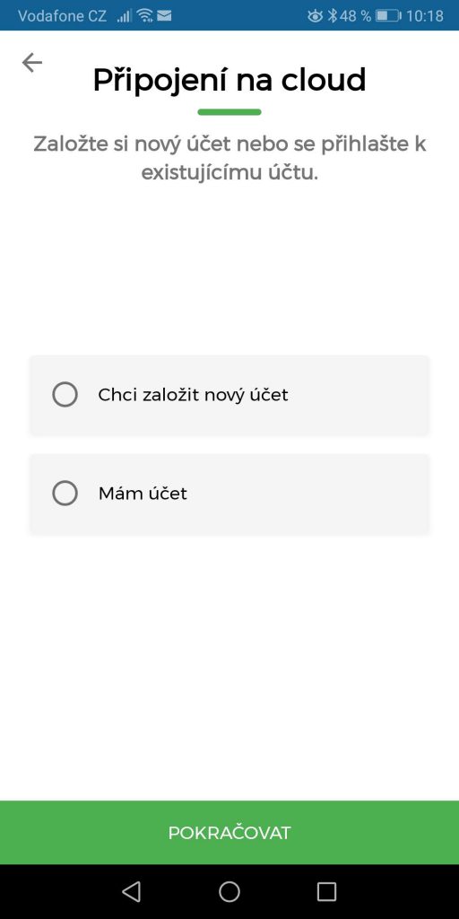Image resolution: width=459 pixels, height=919 pixels.
Task: Continue with the green POKRAČOVAT button
Action: point(229,832)
